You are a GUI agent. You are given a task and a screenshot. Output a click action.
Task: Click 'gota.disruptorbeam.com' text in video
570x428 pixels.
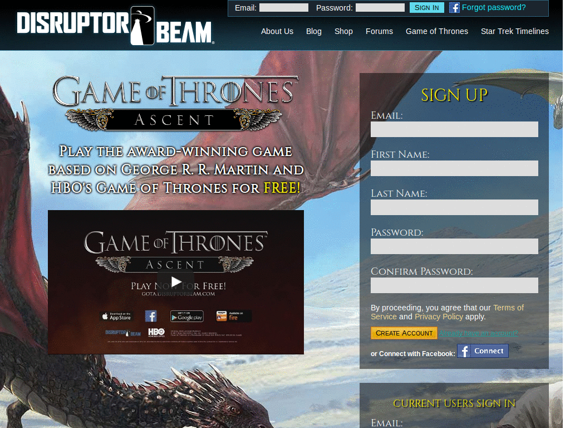tap(178, 294)
